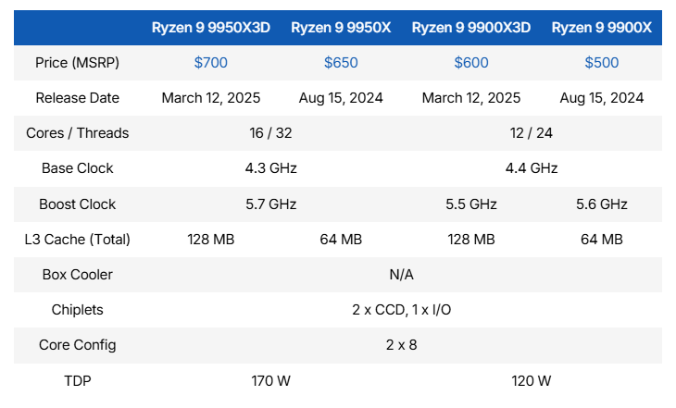Click the 5.6 GHz boost clock value
Viewport: 676px width, 408px height.
601,204
